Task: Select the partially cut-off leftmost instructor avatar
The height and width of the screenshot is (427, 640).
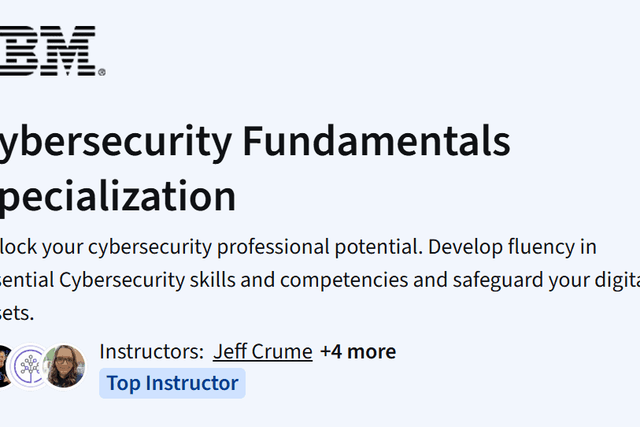Action: 5,366
